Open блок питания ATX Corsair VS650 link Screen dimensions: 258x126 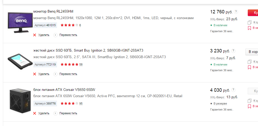[x=64, y=90]
